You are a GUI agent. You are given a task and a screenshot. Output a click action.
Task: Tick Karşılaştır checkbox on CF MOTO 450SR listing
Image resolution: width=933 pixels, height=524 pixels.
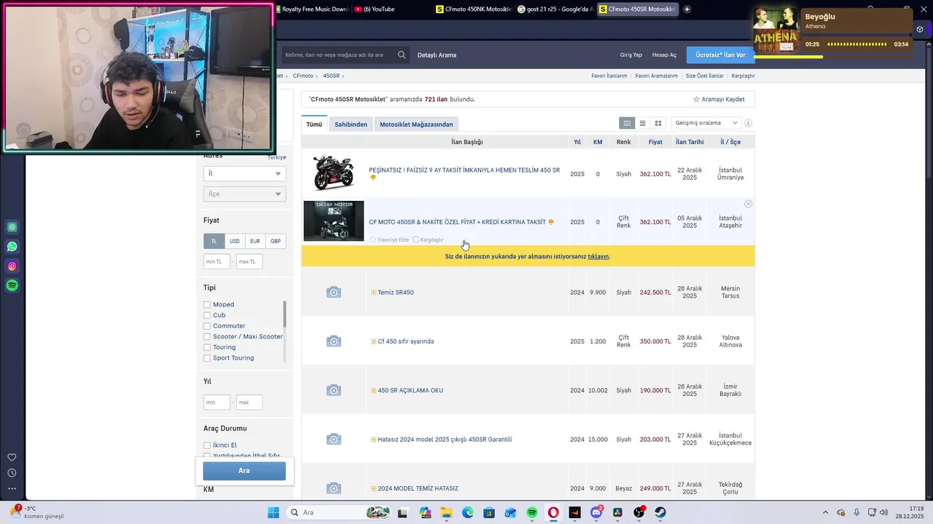click(415, 239)
